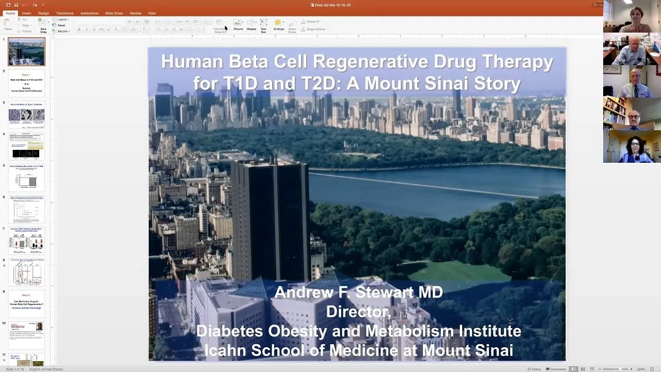The image size is (661, 372).
Task: Open the Transitions ribbon tab
Action: (x=65, y=13)
